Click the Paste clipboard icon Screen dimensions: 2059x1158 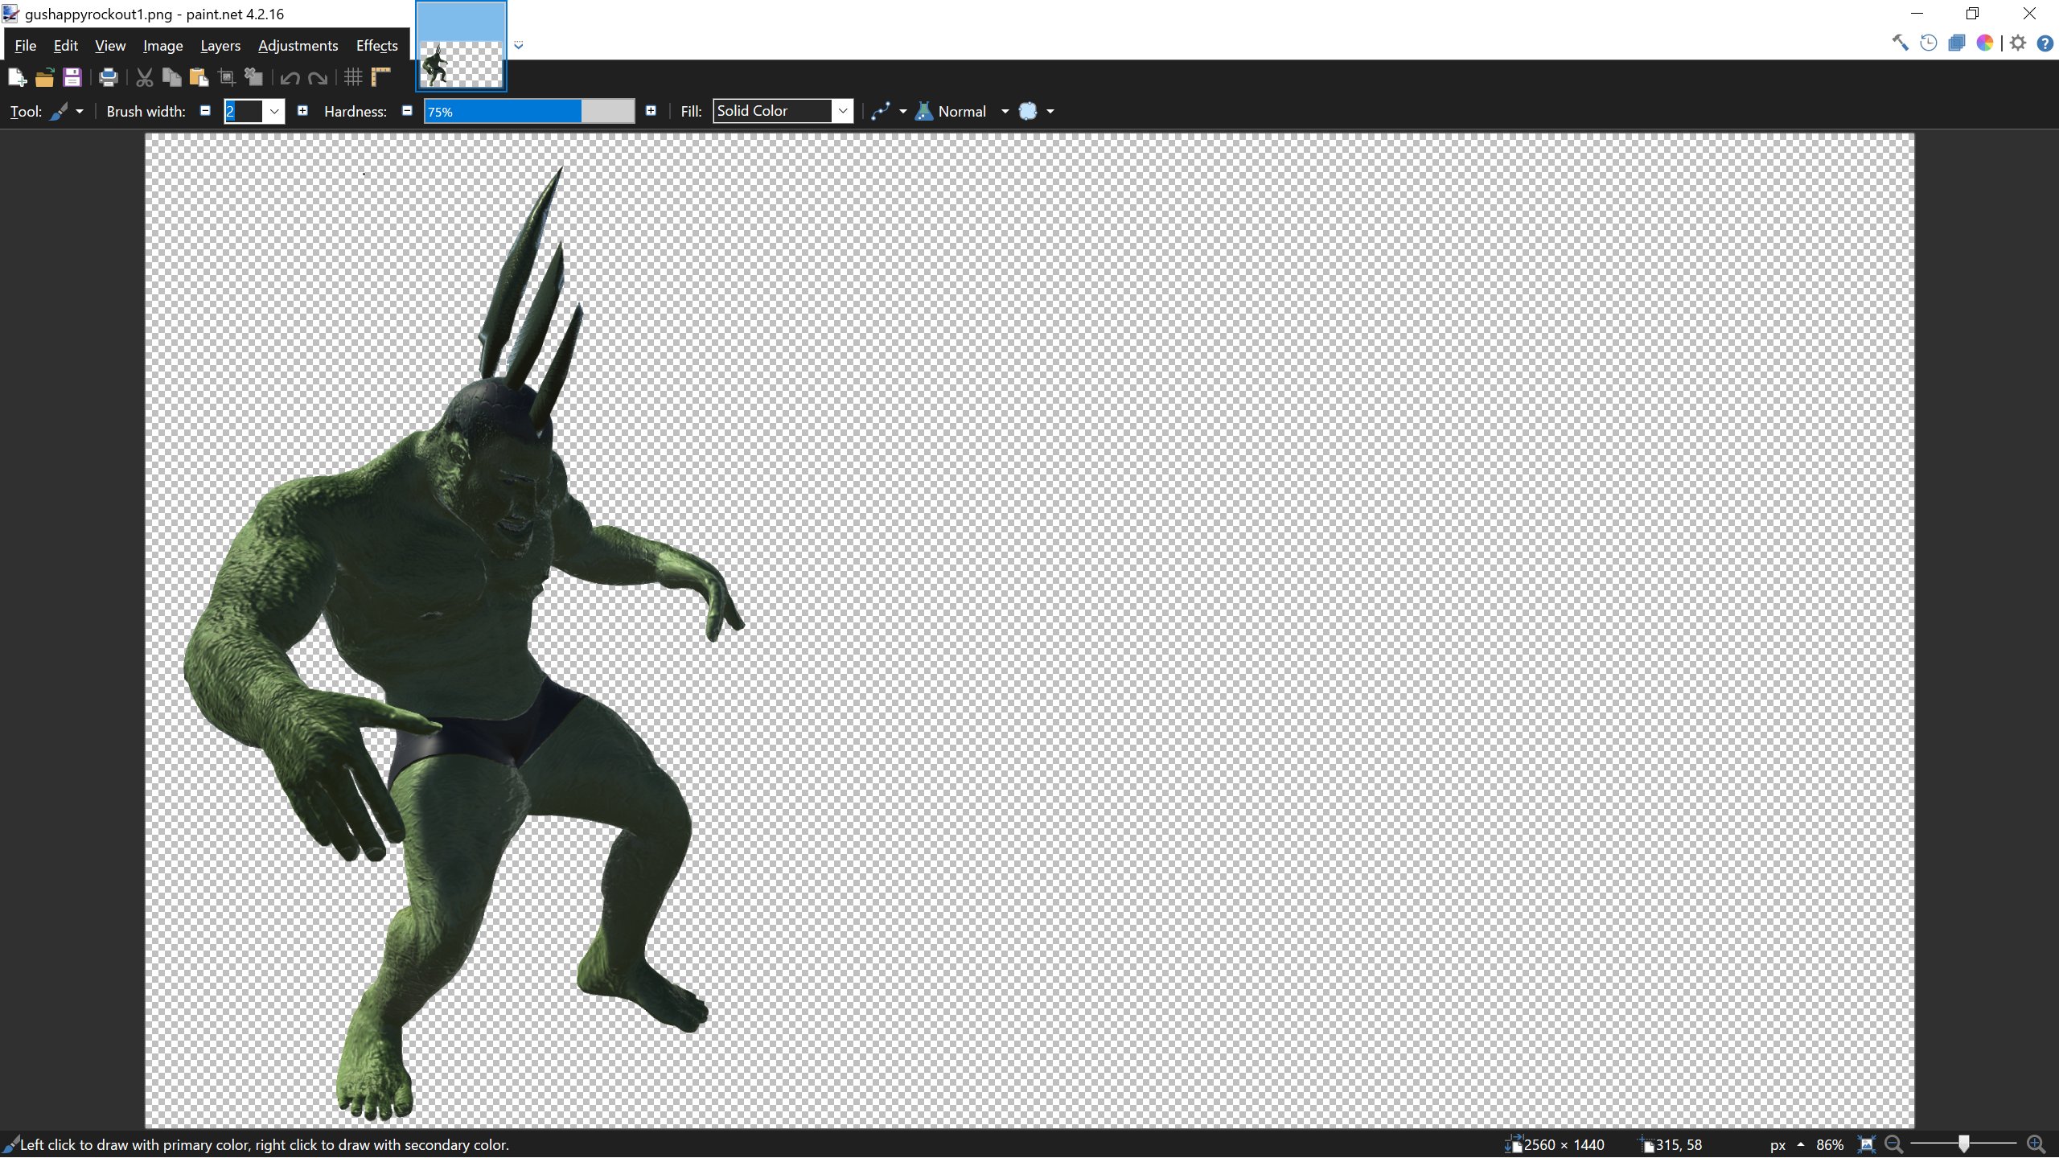[x=199, y=77]
